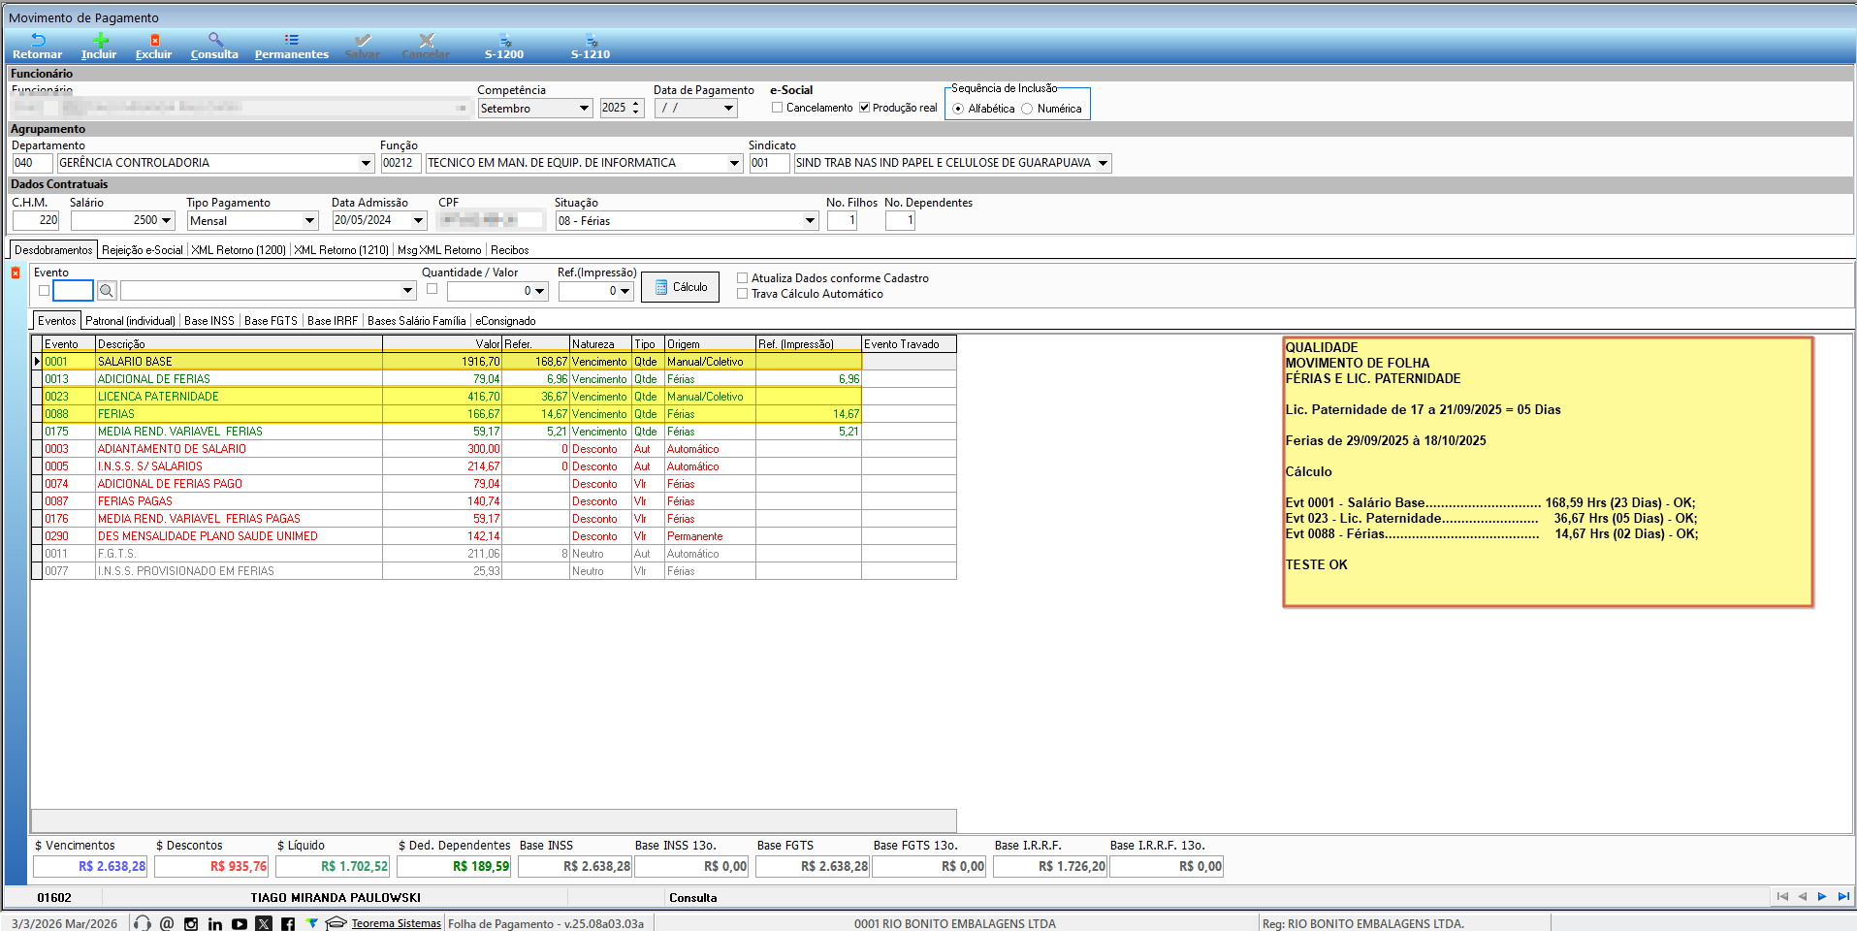Click the S-1200 eSocial icon
The width and height of the screenshot is (1857, 931).
click(x=504, y=45)
